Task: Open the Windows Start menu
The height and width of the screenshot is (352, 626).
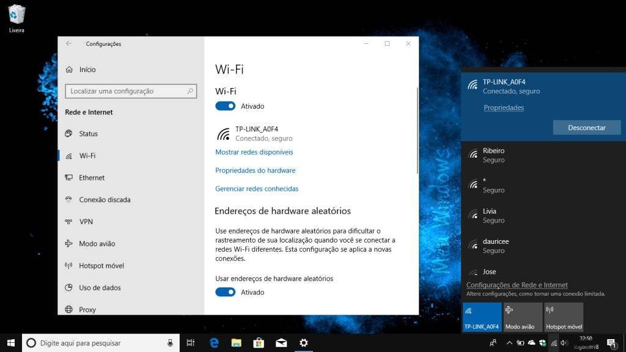Action: click(x=11, y=343)
